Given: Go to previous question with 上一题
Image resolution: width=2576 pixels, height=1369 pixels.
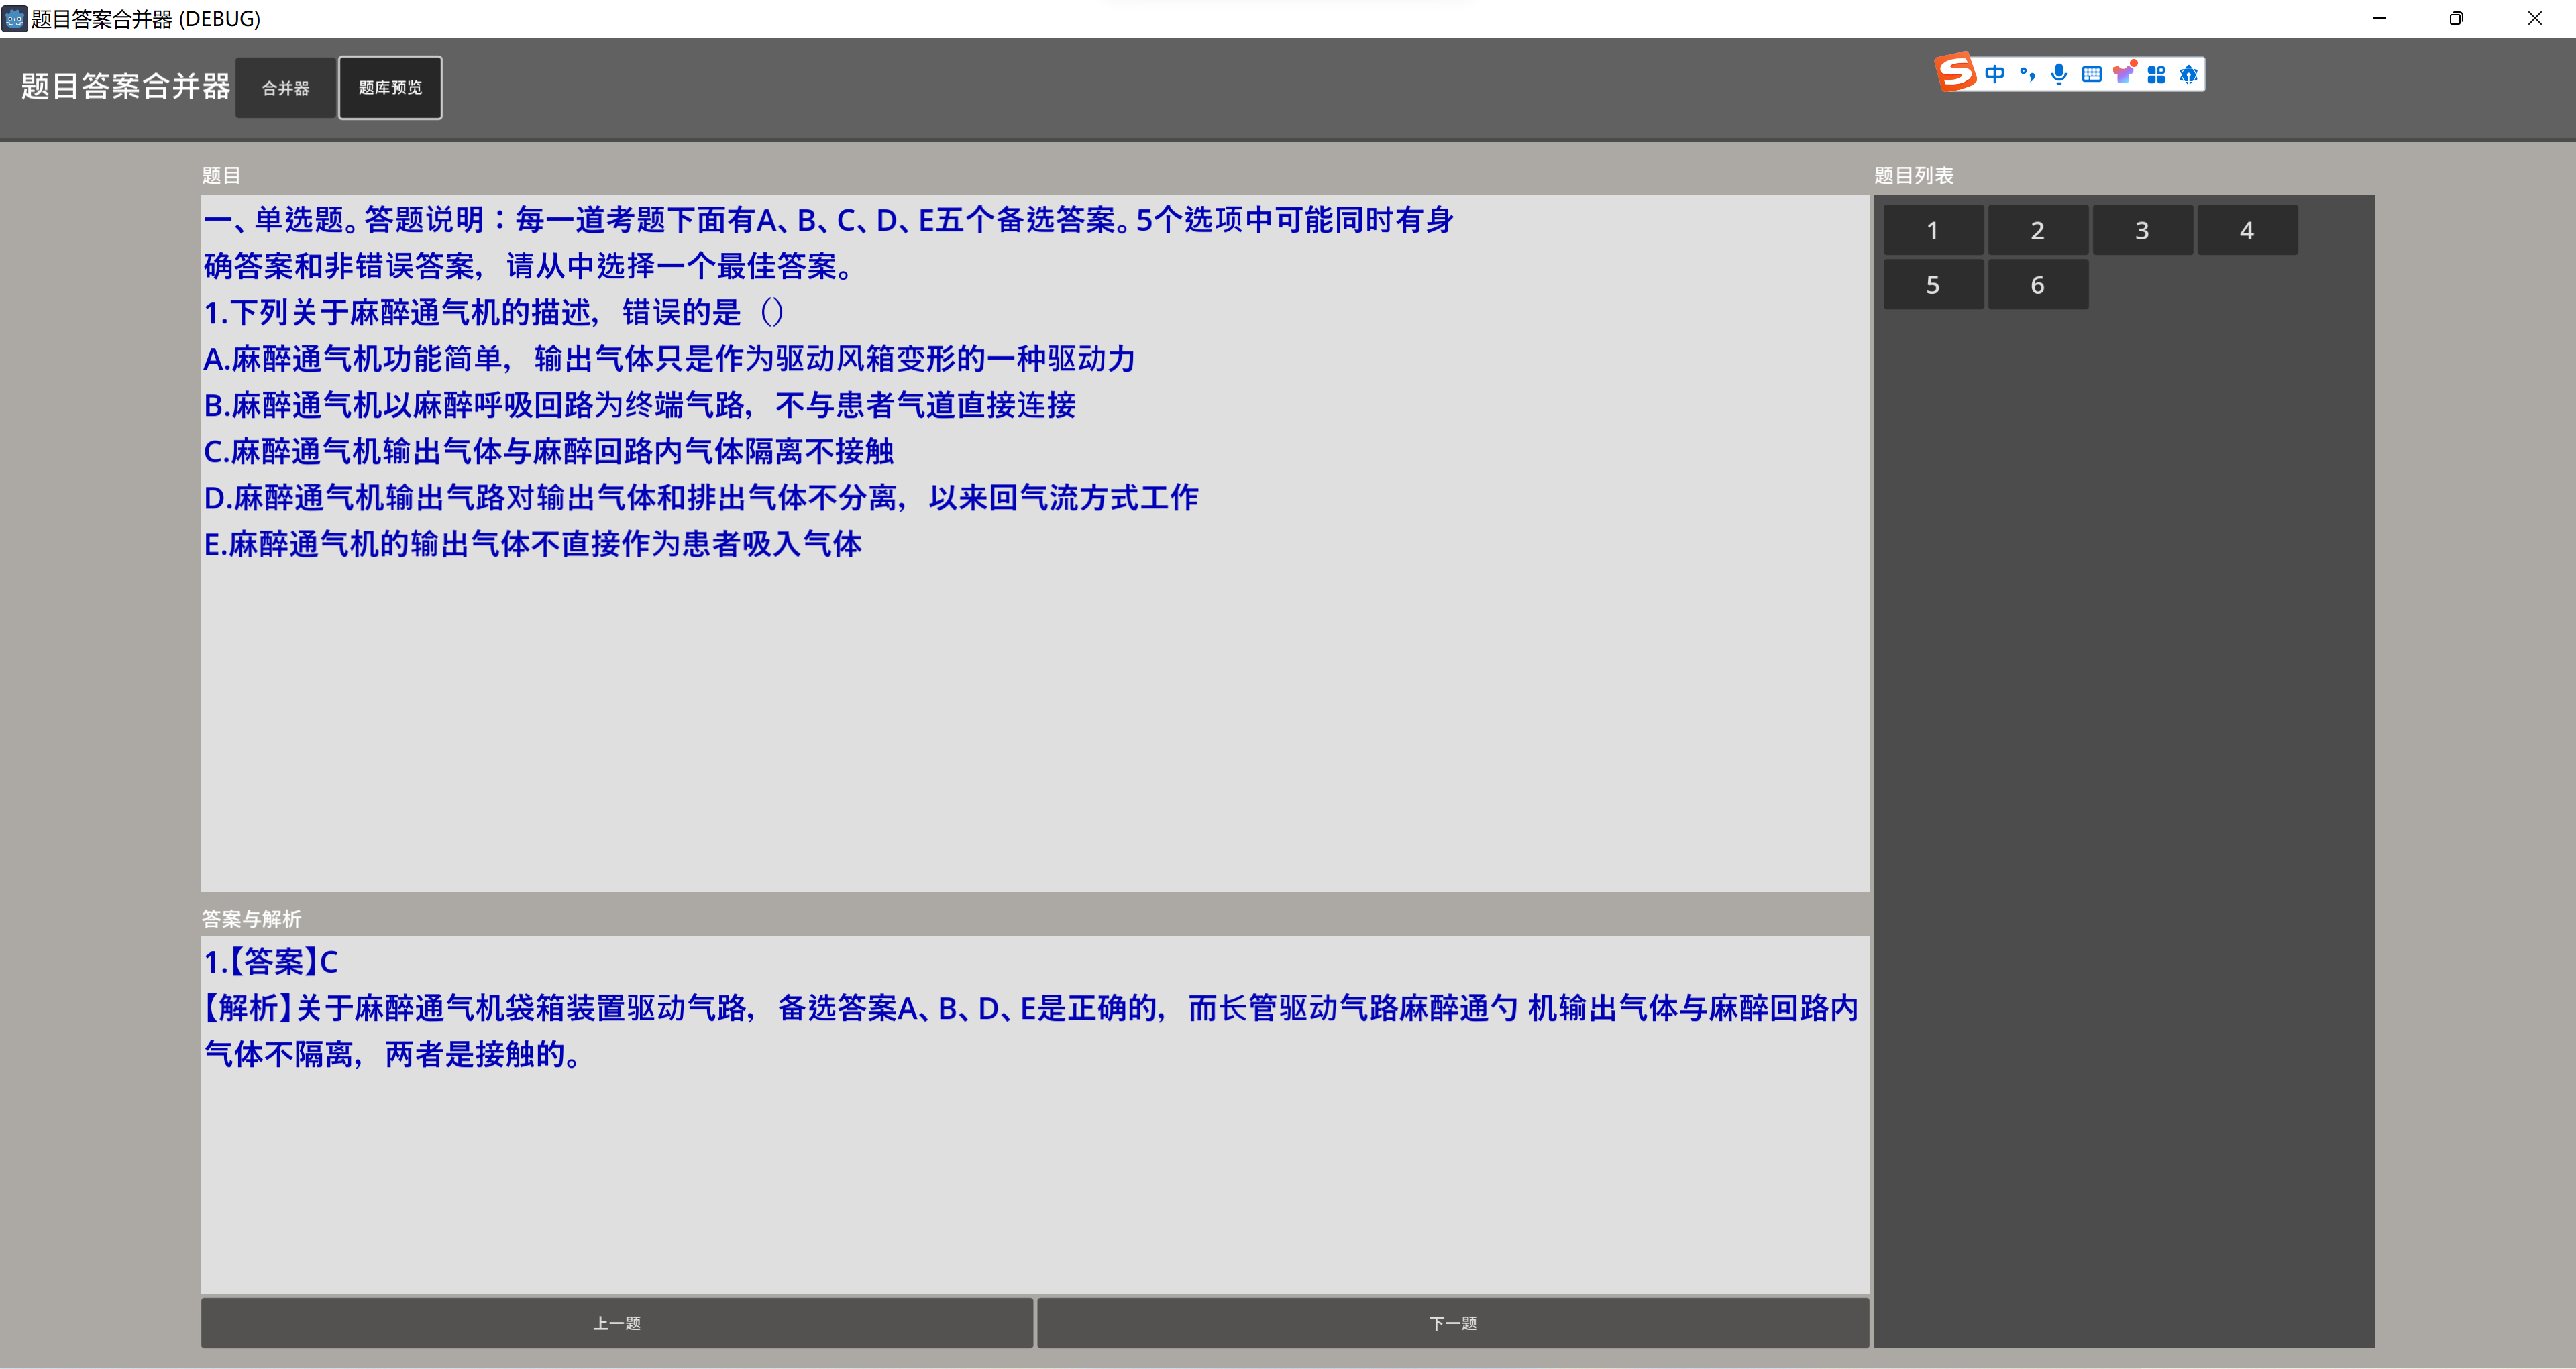Looking at the screenshot, I should pyautogui.click(x=616, y=1322).
